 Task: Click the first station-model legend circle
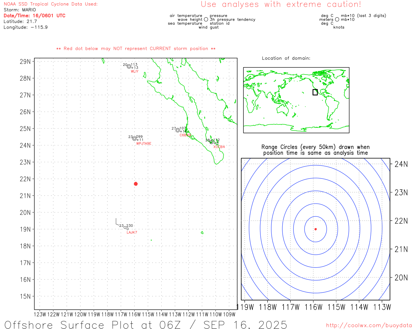(206, 19)
